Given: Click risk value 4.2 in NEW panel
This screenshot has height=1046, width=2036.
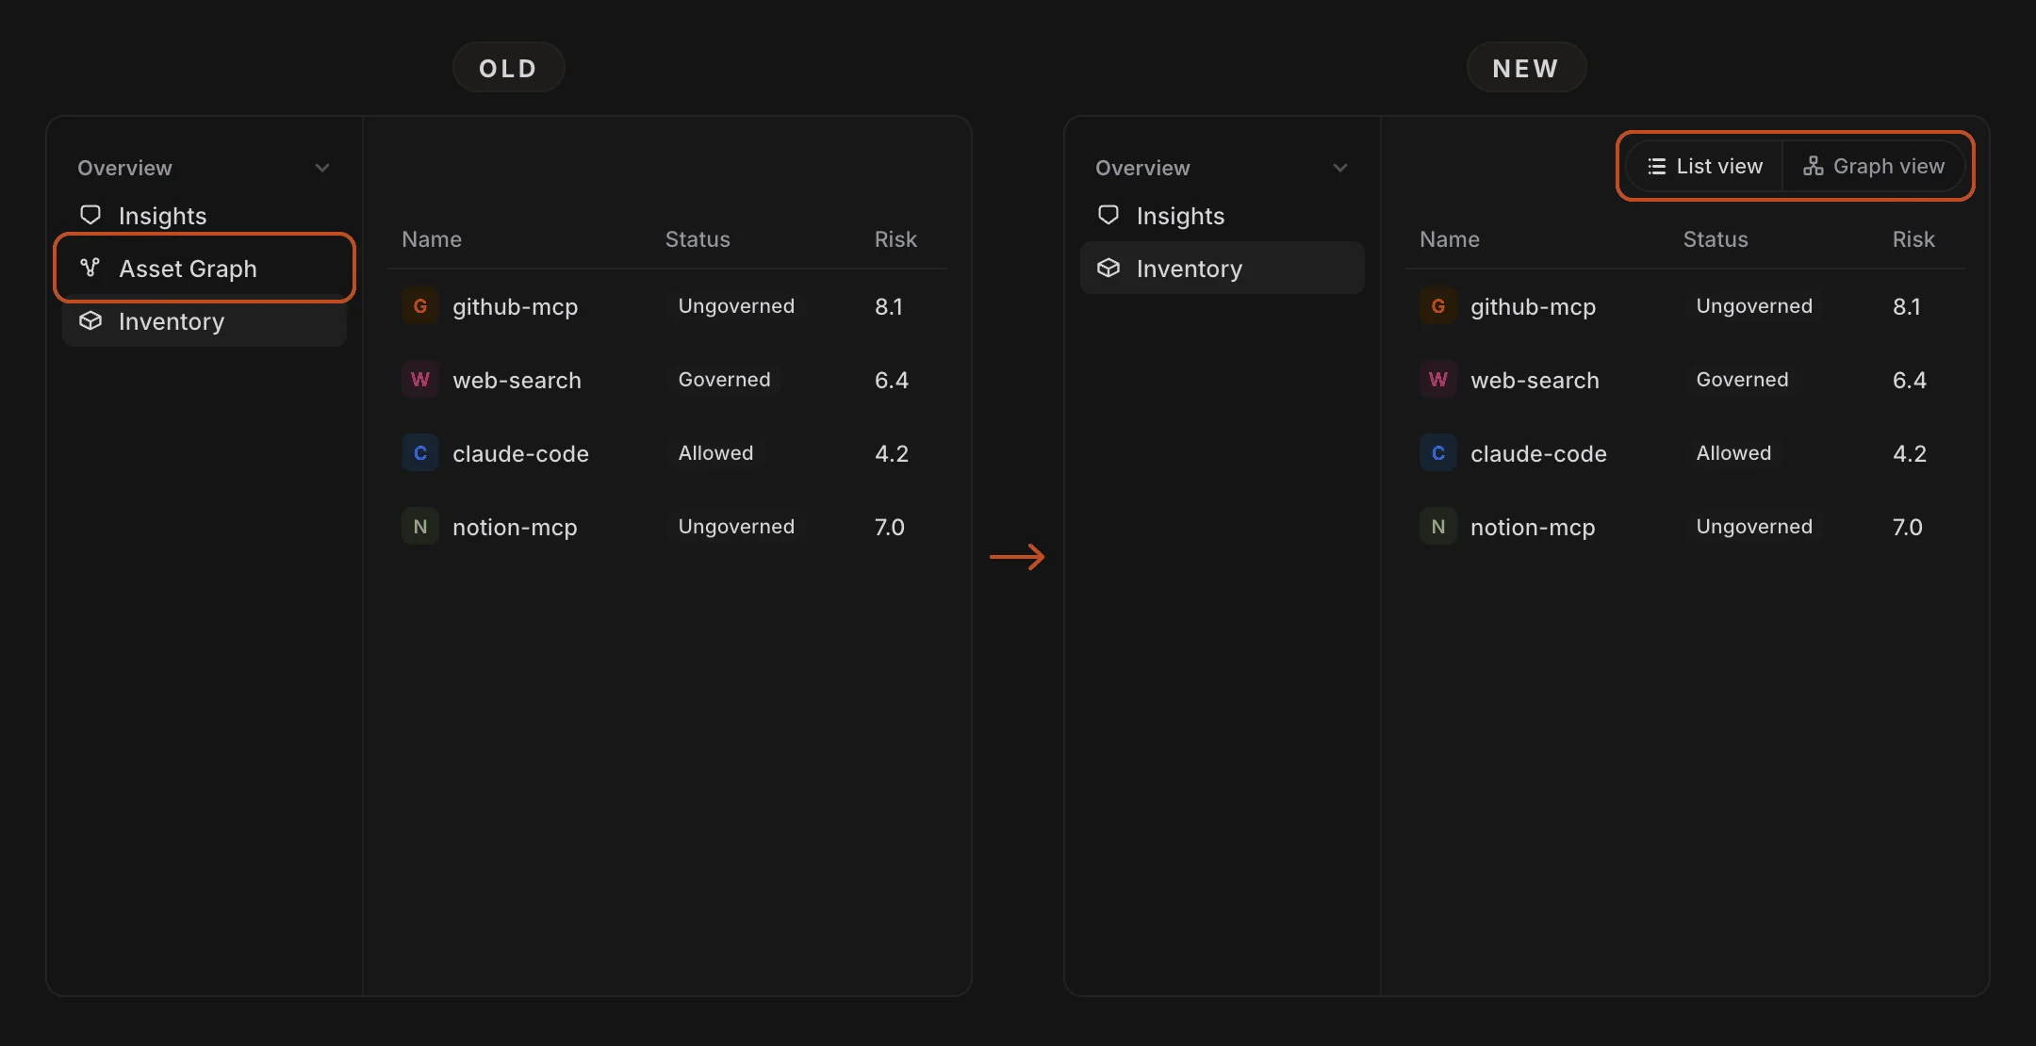Looking at the screenshot, I should [x=1910, y=453].
